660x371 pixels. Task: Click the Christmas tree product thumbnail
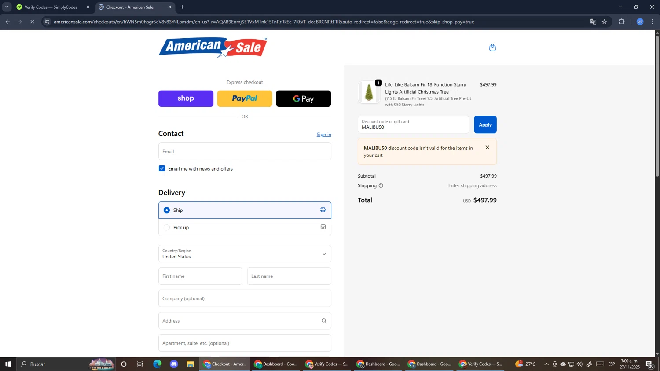point(369,92)
